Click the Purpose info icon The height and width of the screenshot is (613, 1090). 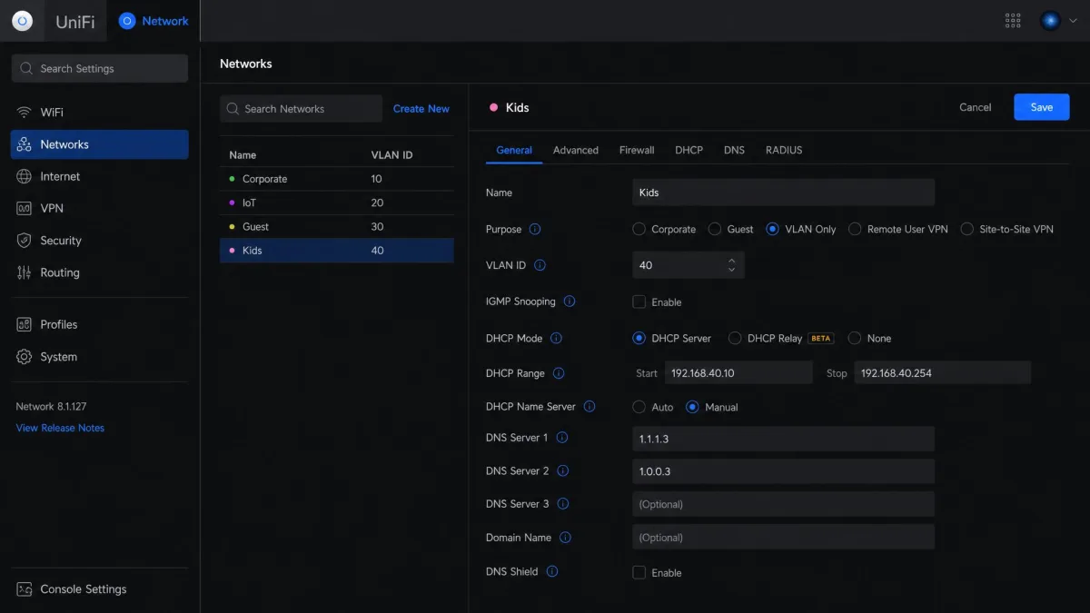click(535, 229)
